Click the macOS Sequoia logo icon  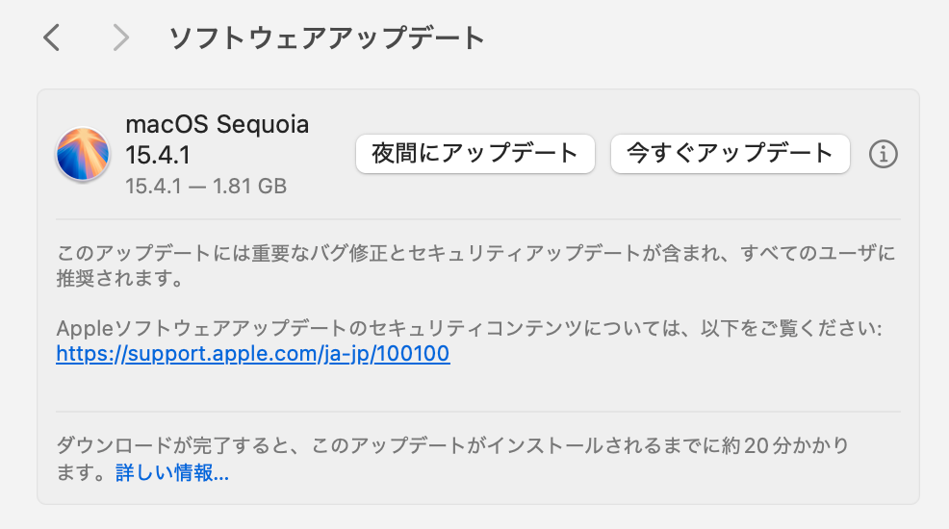coord(83,154)
